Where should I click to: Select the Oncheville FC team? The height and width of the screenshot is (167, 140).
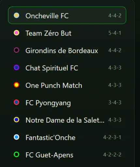[67, 15]
